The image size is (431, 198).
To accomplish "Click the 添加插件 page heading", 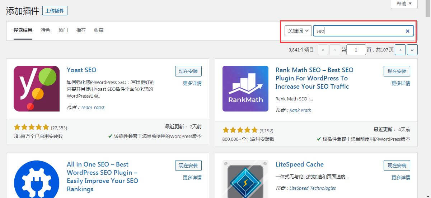I will click(x=23, y=11).
